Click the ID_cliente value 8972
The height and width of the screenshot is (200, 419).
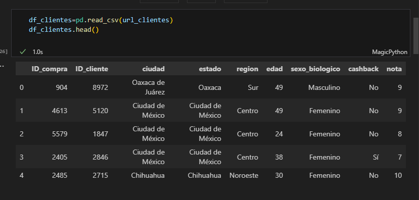click(x=100, y=87)
